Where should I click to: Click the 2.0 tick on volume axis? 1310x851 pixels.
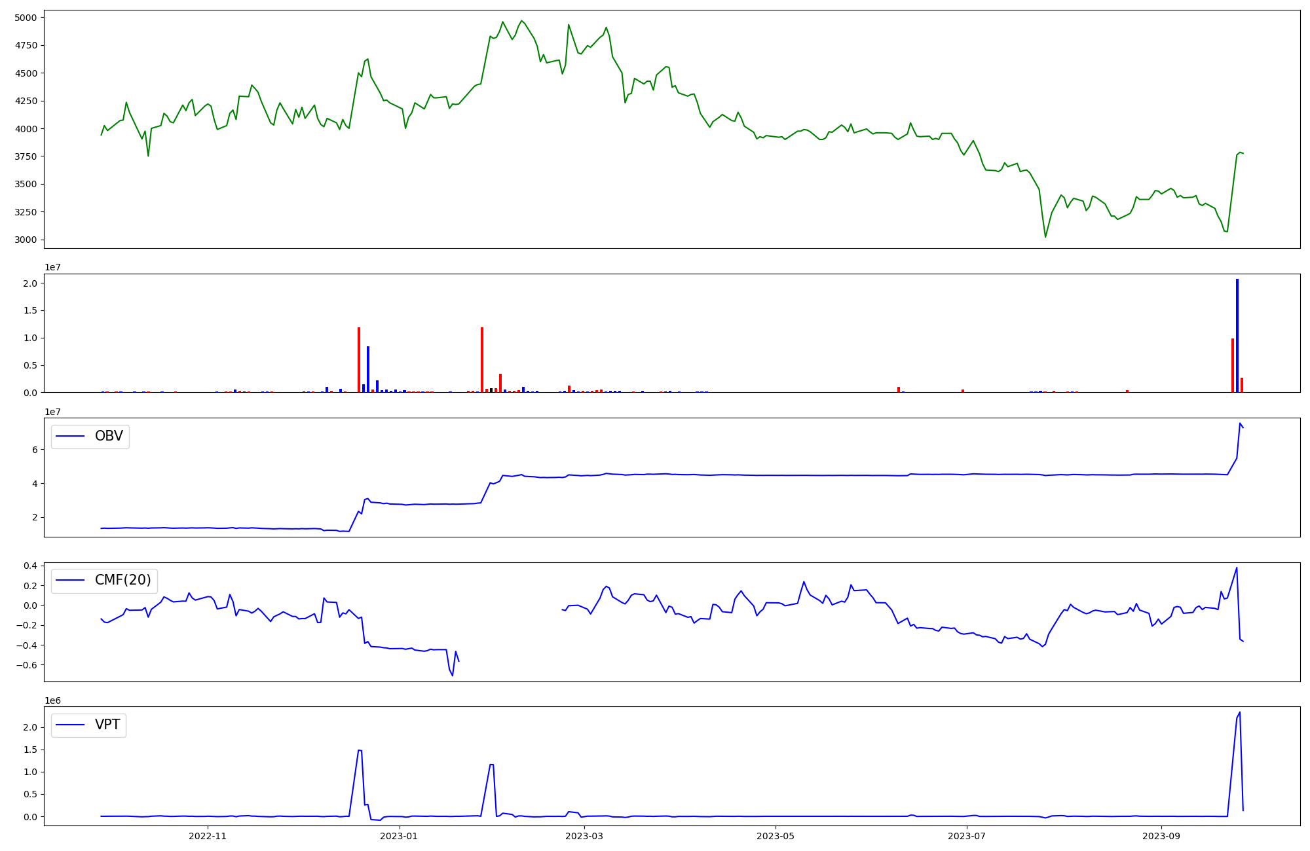(31, 283)
